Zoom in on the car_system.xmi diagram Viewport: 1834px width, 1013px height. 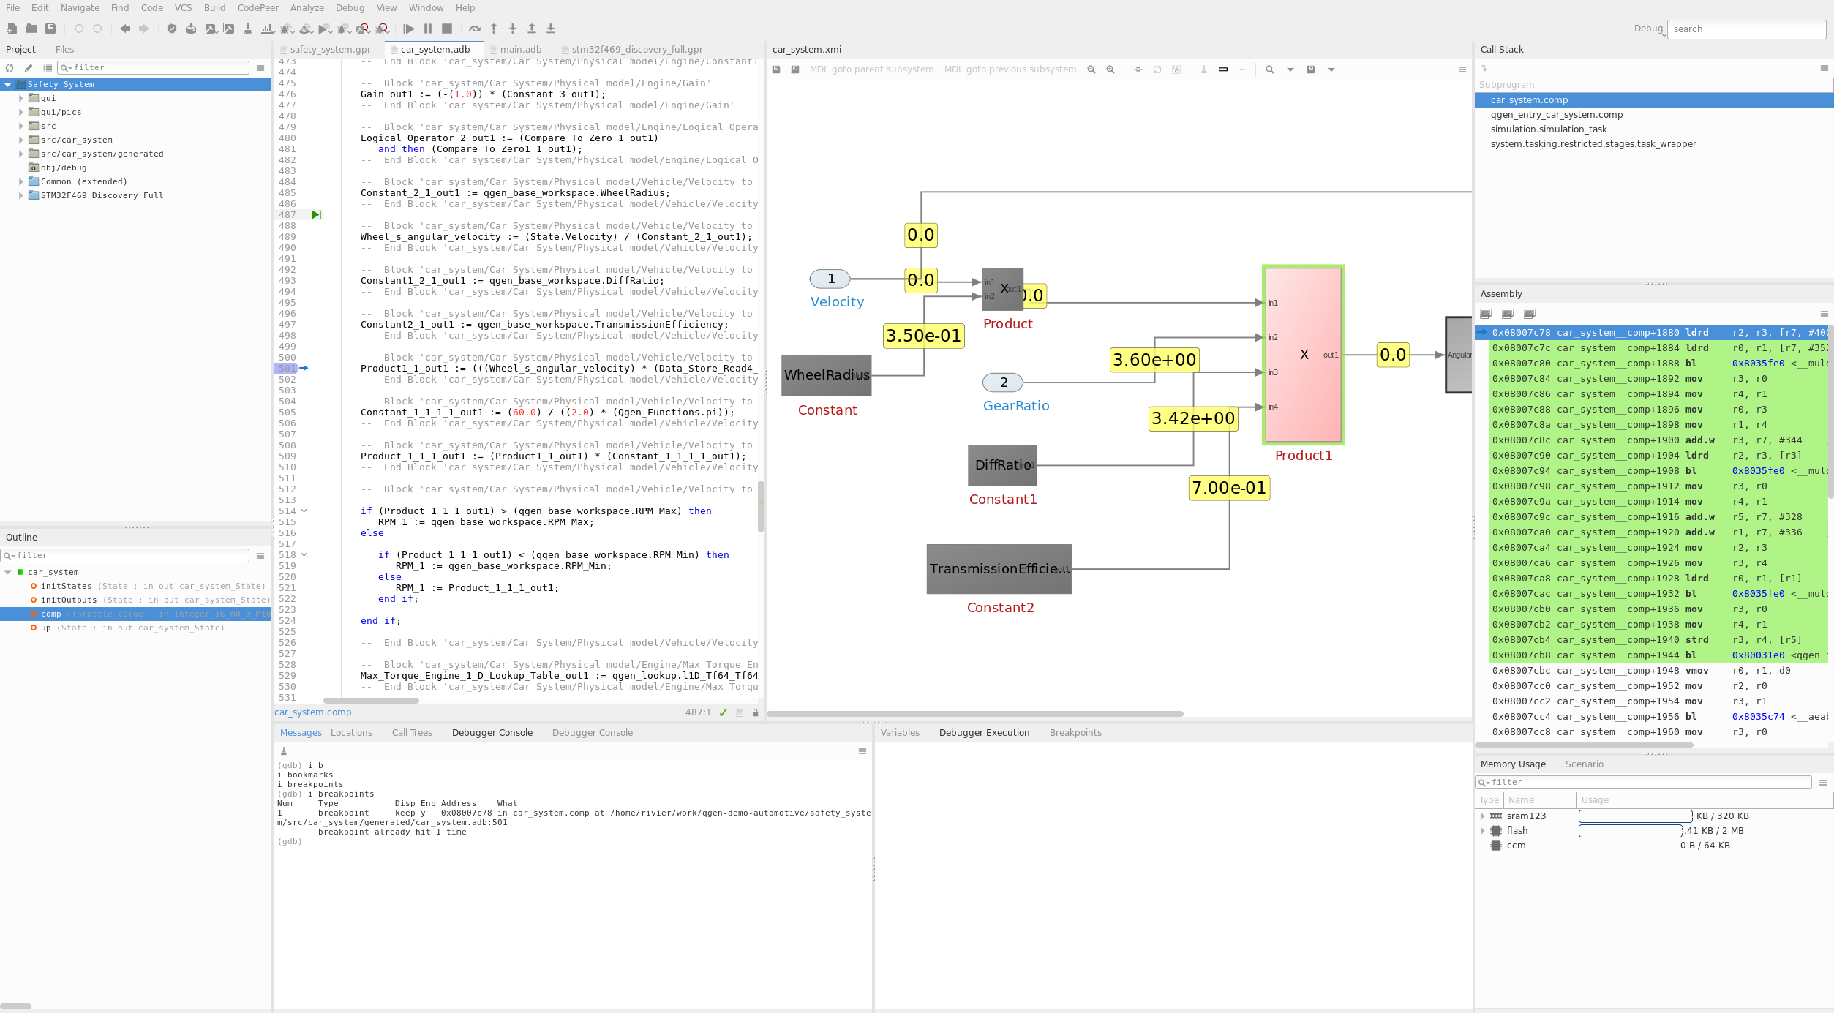coord(1110,69)
